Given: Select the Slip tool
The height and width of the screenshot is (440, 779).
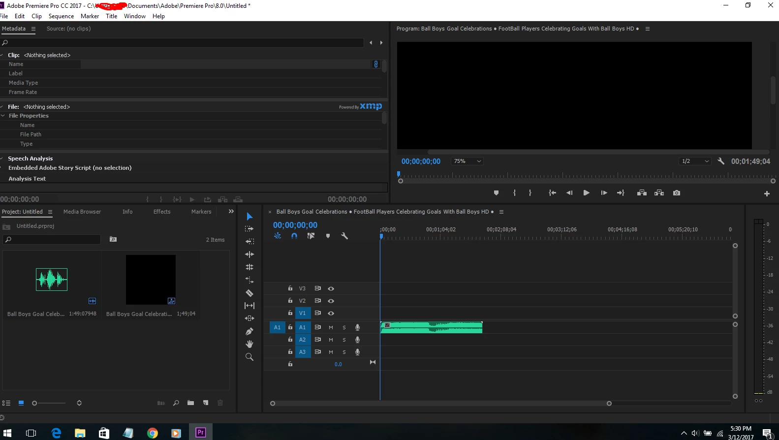Looking at the screenshot, I should [249, 306].
